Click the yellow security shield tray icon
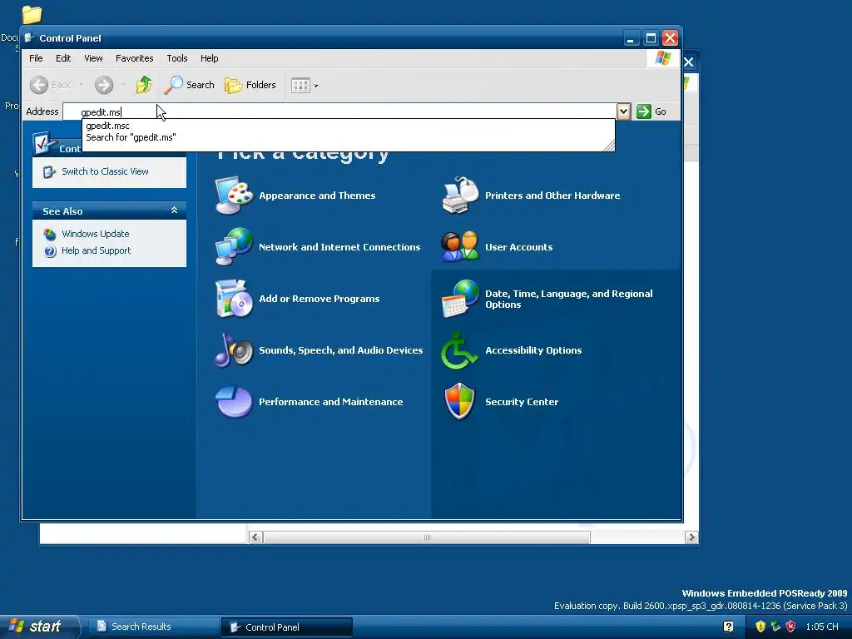852x639 pixels. (760, 627)
